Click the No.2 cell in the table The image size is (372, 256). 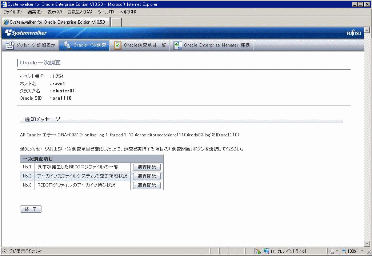click(x=27, y=176)
